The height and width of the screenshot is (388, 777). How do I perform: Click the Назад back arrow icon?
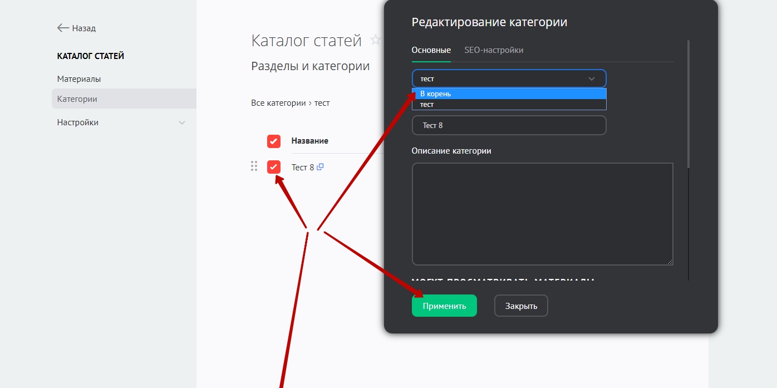click(63, 28)
